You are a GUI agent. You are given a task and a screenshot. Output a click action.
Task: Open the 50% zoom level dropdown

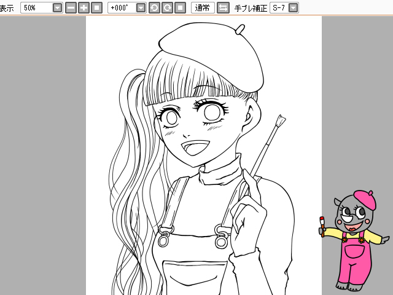57,8
